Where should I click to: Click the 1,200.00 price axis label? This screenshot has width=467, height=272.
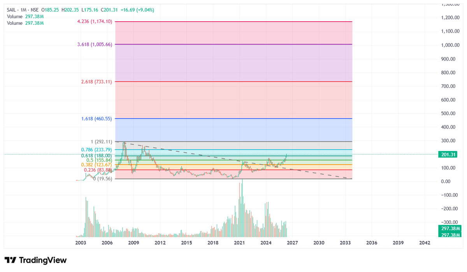451,18
